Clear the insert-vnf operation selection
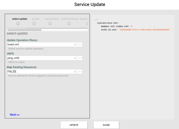Screen dimensions: 179x129 75,44
